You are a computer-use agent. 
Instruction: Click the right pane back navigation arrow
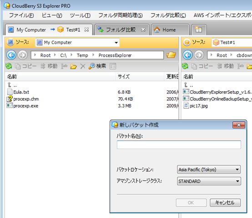point(187,55)
